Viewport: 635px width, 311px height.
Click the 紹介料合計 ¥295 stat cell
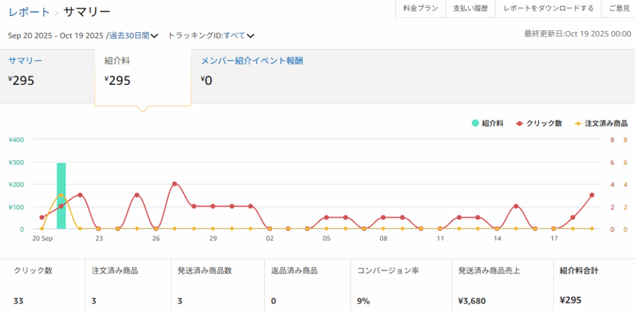[x=593, y=285]
